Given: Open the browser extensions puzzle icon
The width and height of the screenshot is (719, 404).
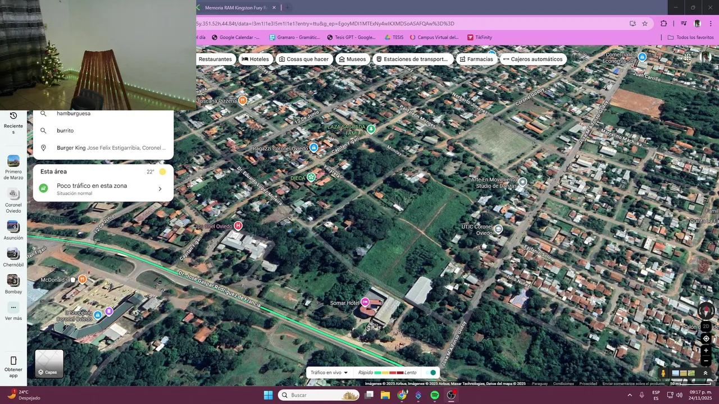Looking at the screenshot, I should [x=663, y=24].
